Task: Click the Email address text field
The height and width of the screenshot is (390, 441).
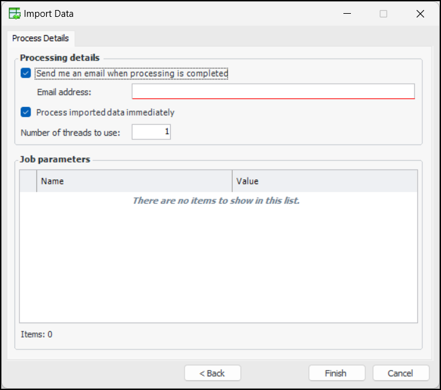Action: coord(273,92)
